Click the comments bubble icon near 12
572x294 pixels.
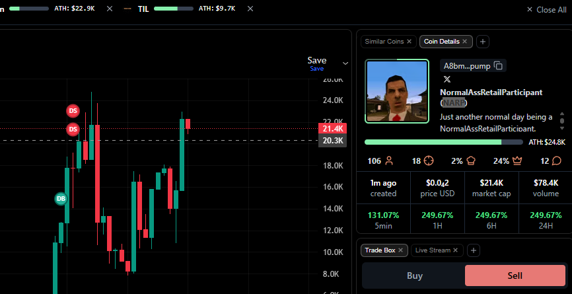(x=557, y=161)
